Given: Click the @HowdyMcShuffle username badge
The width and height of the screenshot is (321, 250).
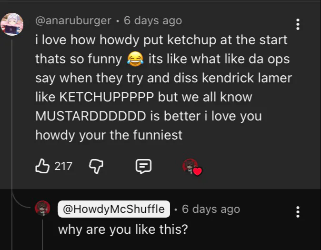Looking at the screenshot, I should (x=114, y=209).
